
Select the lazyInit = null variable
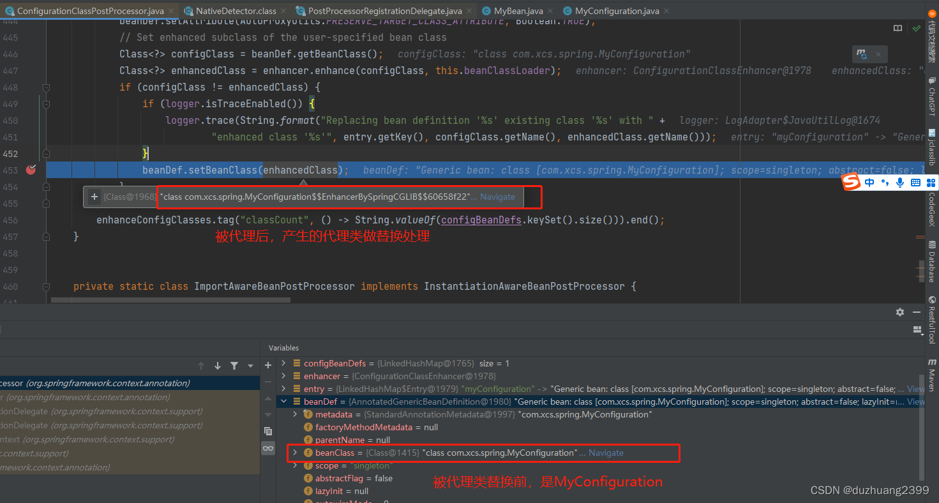(342, 491)
